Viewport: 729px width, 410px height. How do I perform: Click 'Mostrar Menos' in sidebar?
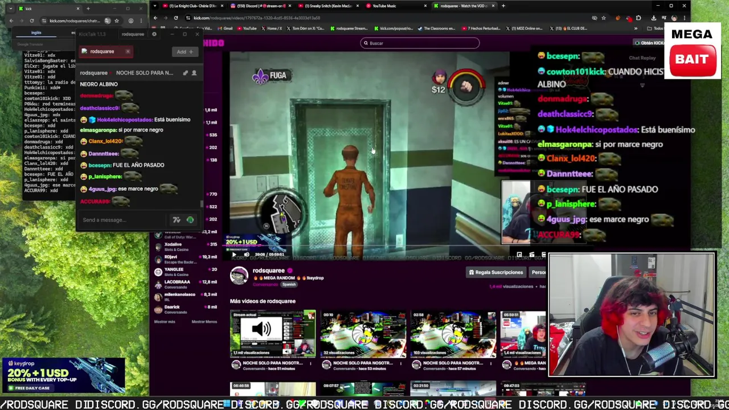coord(204,322)
